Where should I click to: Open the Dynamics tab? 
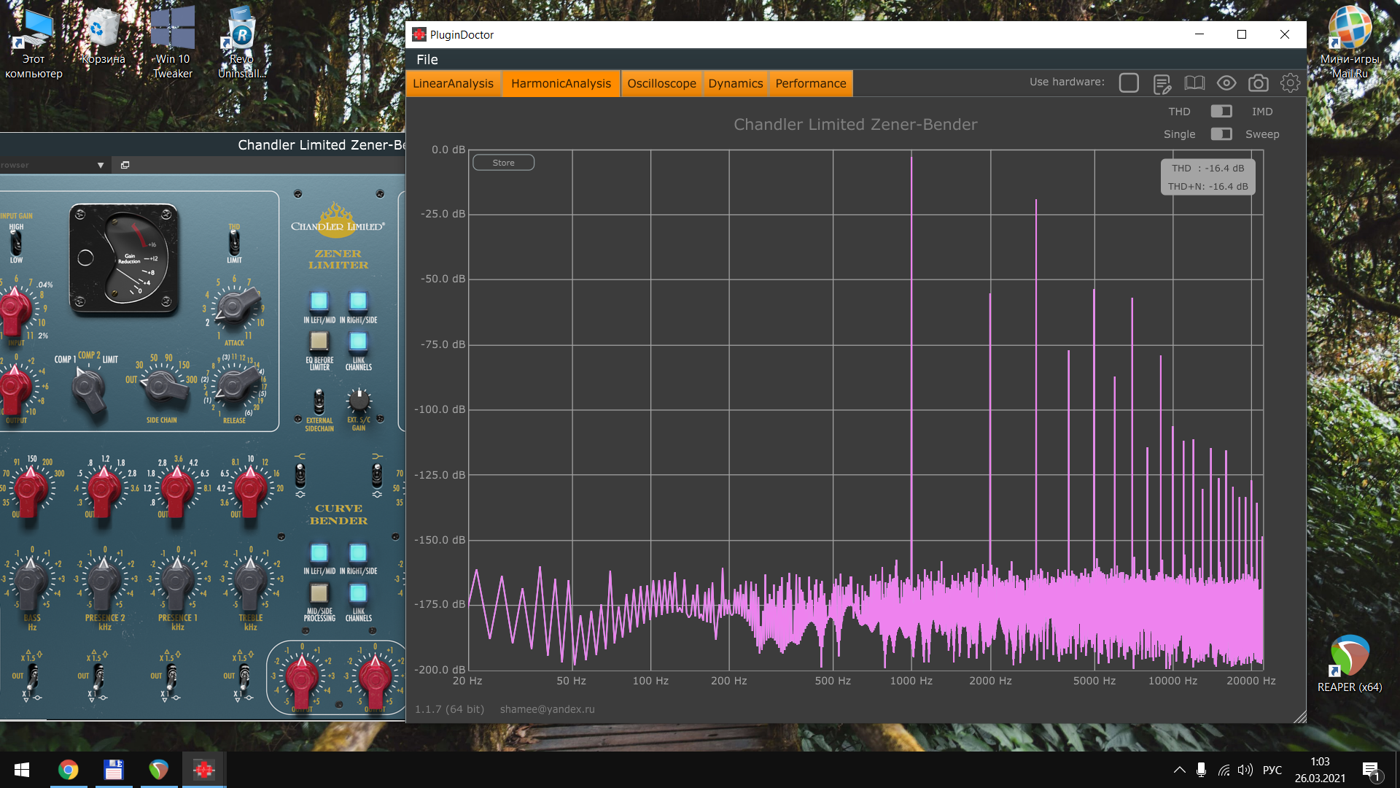(735, 83)
